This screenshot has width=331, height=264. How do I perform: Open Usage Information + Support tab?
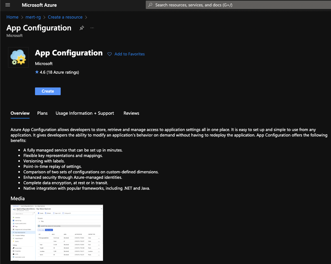tap(85, 113)
